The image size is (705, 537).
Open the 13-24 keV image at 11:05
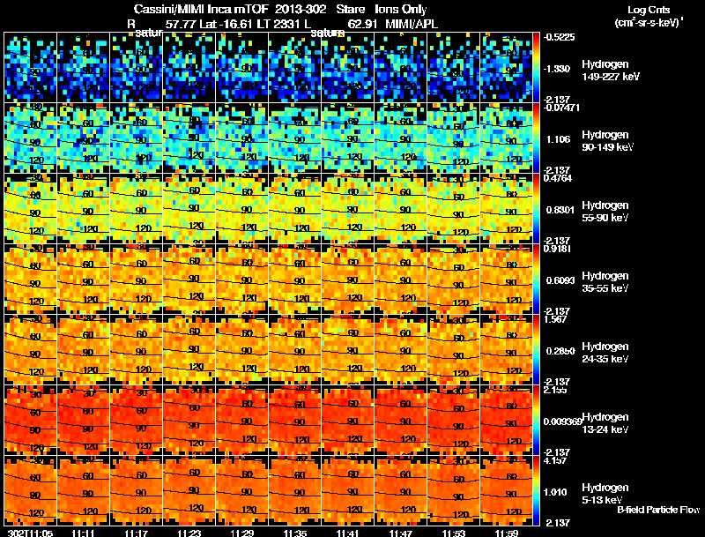click(x=30, y=420)
